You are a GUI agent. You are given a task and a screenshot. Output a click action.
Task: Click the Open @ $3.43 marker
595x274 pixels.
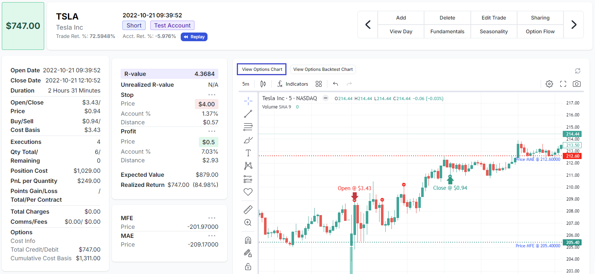(355, 188)
